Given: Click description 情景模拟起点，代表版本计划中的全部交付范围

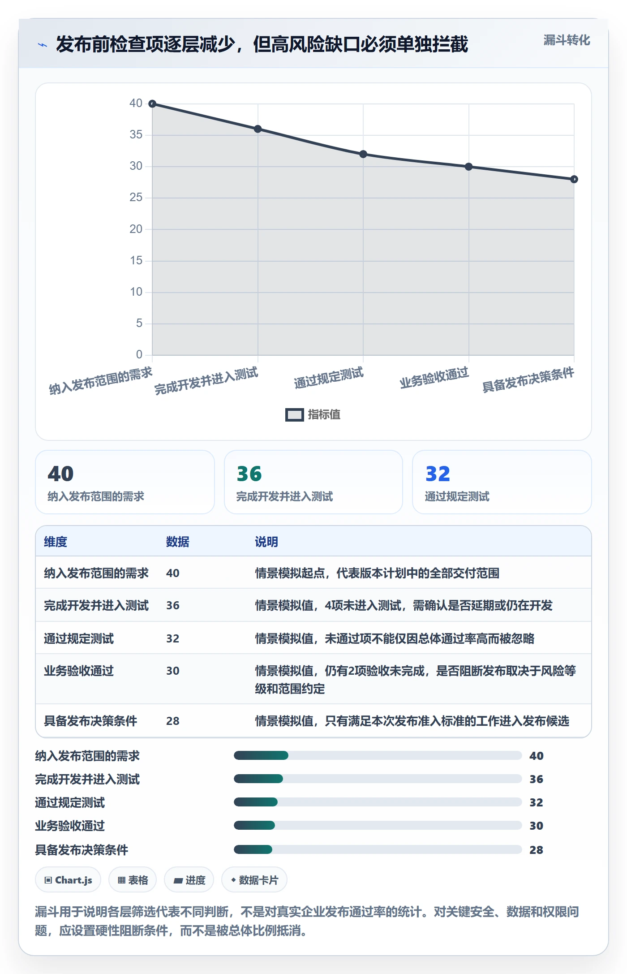Looking at the screenshot, I should coord(377,573).
